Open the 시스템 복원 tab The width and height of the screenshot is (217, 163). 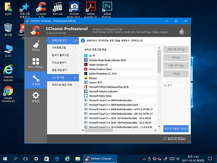pos(63,78)
